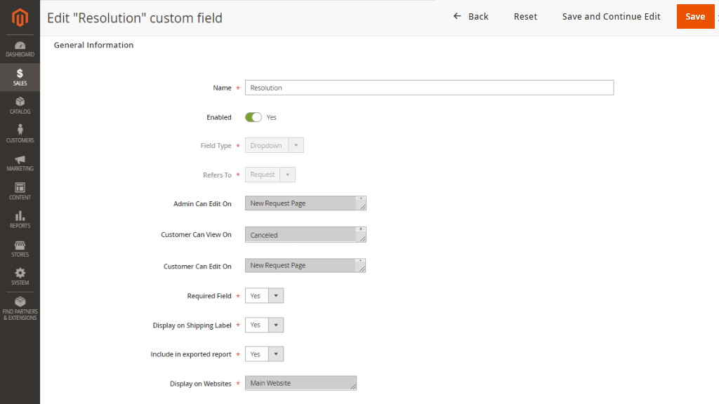Open the Customers sidebar menu
The width and height of the screenshot is (719, 404).
[x=20, y=134]
